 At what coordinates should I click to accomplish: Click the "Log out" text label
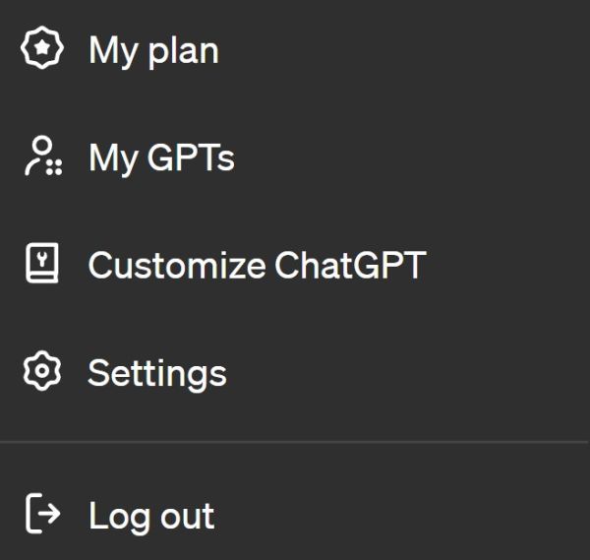(x=151, y=517)
